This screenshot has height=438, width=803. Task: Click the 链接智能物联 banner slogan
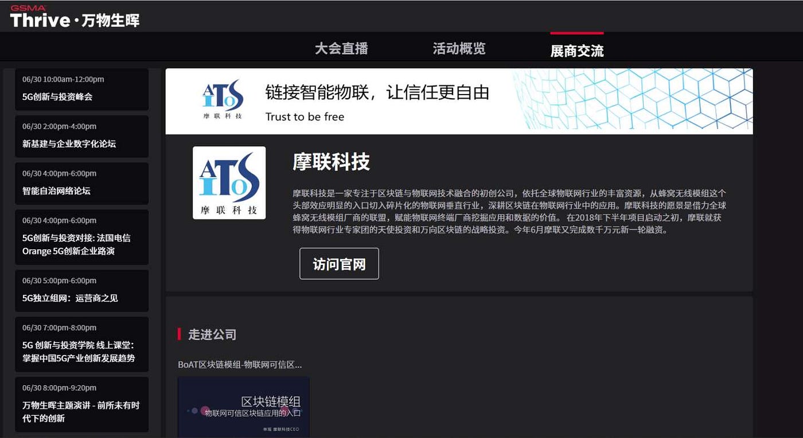click(377, 92)
